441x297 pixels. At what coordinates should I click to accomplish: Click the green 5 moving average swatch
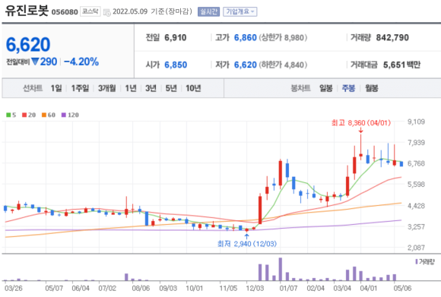(8, 115)
